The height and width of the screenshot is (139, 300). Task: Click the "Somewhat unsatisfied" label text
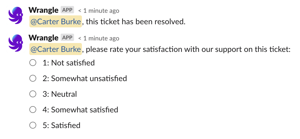tap(89, 78)
